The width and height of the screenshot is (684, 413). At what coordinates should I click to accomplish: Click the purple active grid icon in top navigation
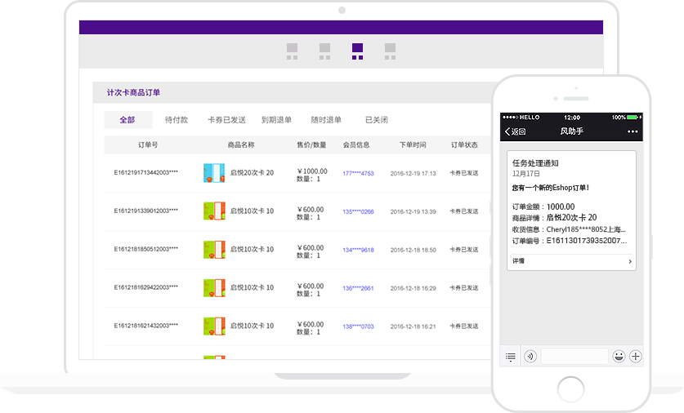click(x=357, y=51)
